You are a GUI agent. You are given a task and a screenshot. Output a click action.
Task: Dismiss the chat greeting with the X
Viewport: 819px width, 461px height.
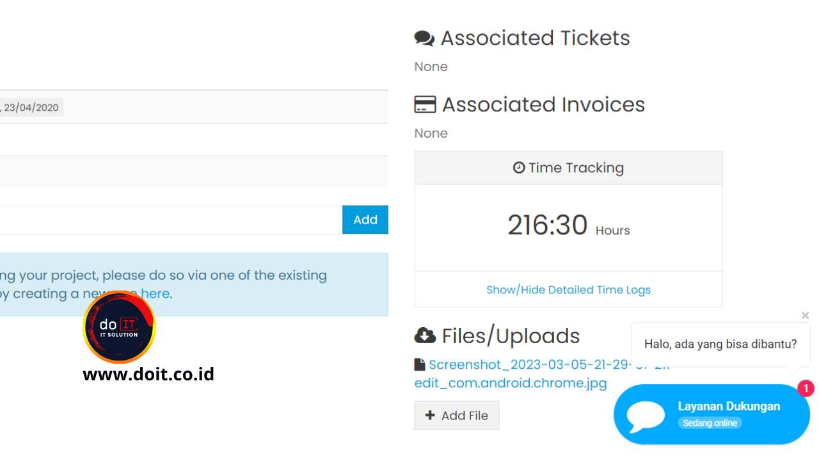pos(805,315)
